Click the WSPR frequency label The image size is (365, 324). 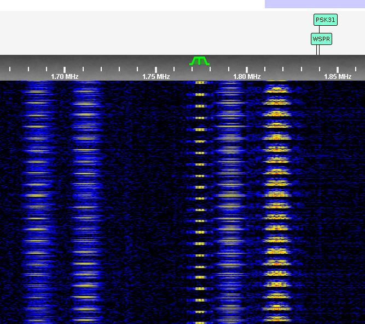pyautogui.click(x=321, y=39)
